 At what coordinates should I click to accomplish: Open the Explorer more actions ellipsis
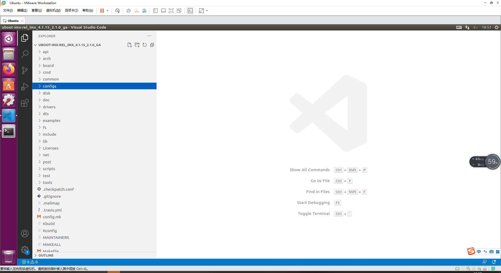149,36
